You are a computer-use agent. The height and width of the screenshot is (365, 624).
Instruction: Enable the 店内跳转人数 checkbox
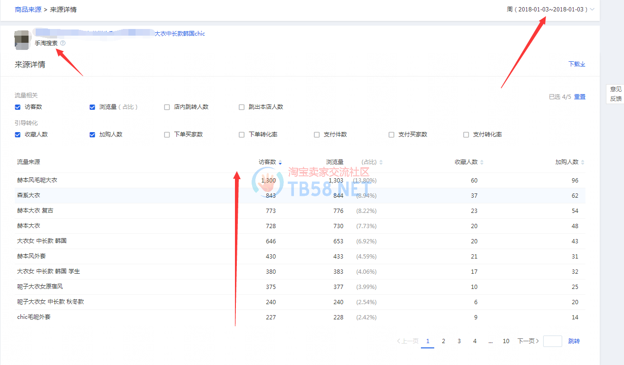167,107
